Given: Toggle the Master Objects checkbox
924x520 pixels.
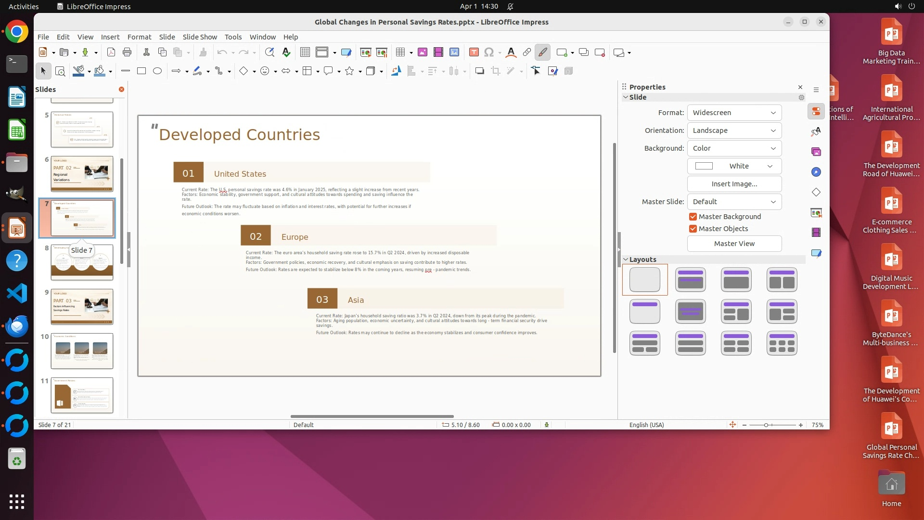Looking at the screenshot, I should 693,229.
